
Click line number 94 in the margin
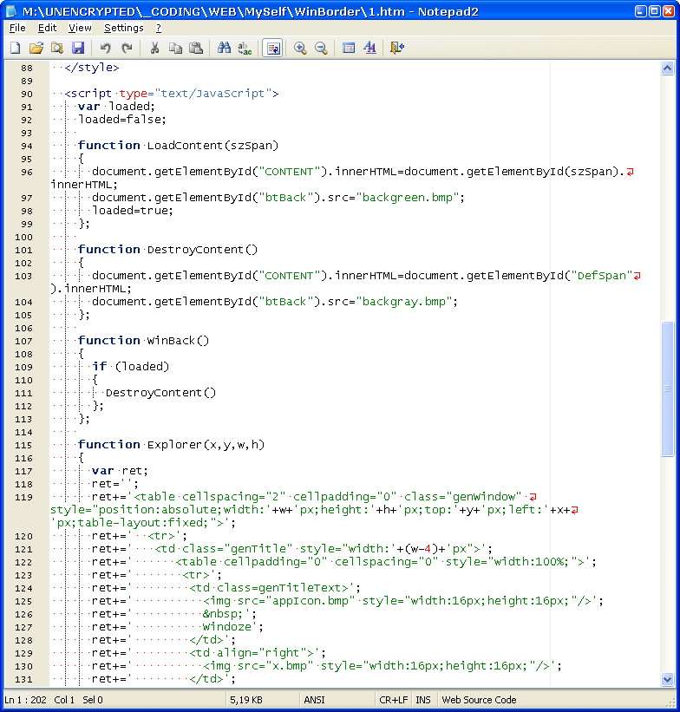click(27, 147)
